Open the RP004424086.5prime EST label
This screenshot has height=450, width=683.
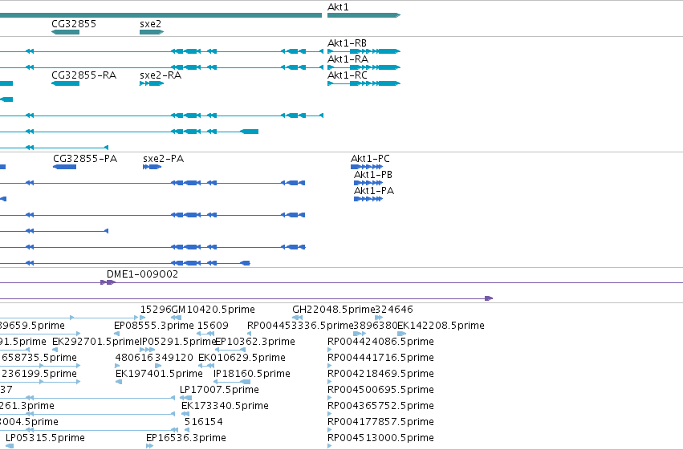coord(380,342)
